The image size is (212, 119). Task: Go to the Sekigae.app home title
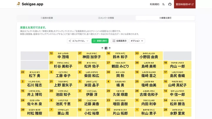point(32,4)
